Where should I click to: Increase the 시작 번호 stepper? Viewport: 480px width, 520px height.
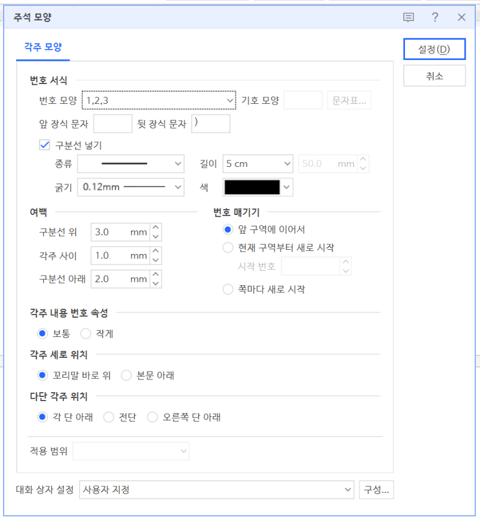(346, 262)
